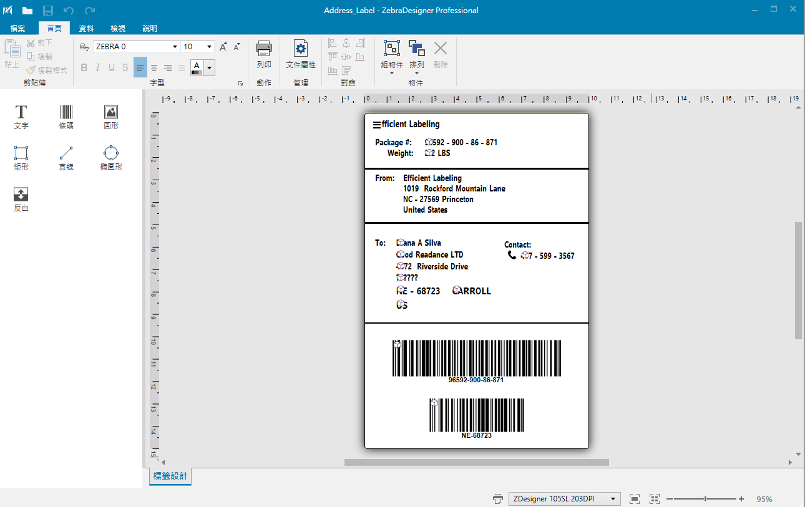Toggle align text left
This screenshot has width=805, height=507.
click(x=140, y=67)
